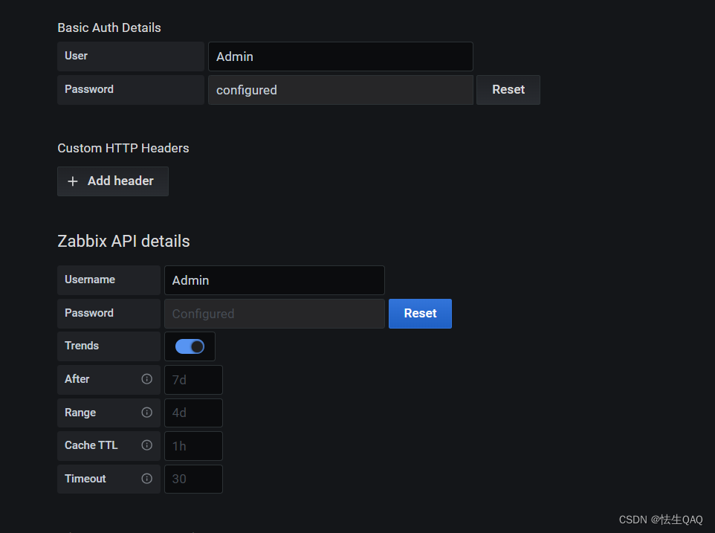Screen dimensions: 715x533
Task: Click the Basic Auth Details heading
Action: [x=109, y=28]
